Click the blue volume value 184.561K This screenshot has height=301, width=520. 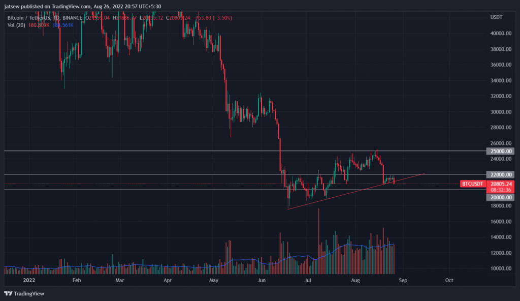[x=63, y=25]
